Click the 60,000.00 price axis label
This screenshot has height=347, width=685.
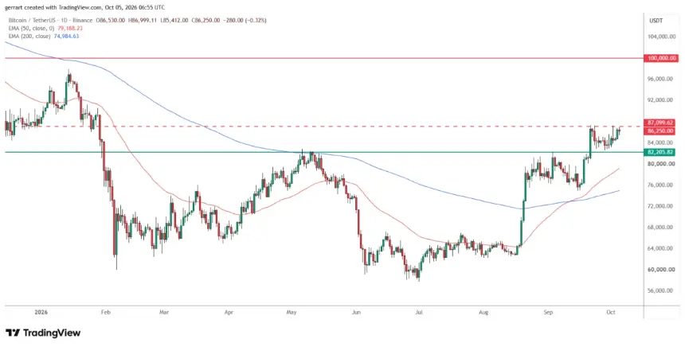[662, 270]
